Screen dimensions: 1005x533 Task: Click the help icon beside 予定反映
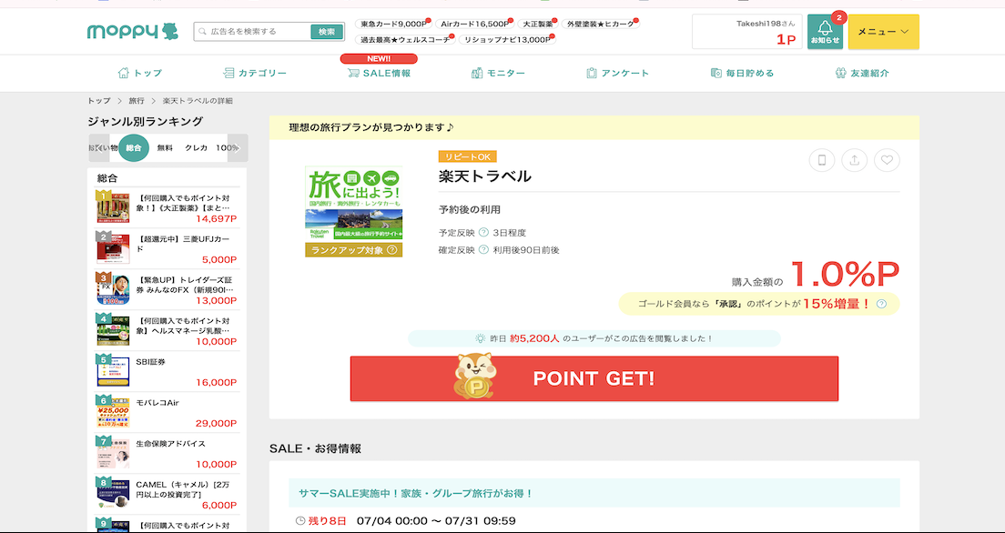[483, 233]
